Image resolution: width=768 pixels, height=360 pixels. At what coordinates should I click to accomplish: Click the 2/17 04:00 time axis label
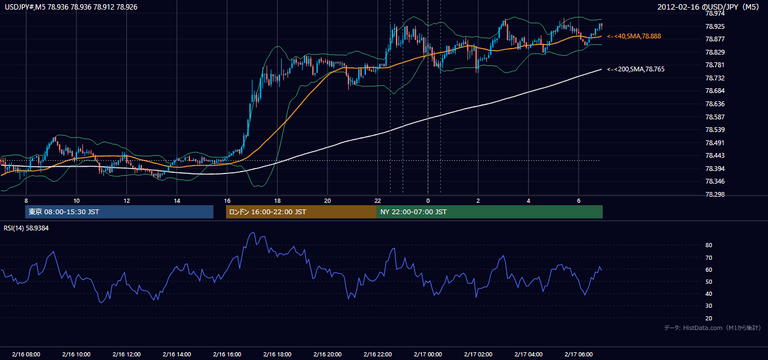coord(528,354)
